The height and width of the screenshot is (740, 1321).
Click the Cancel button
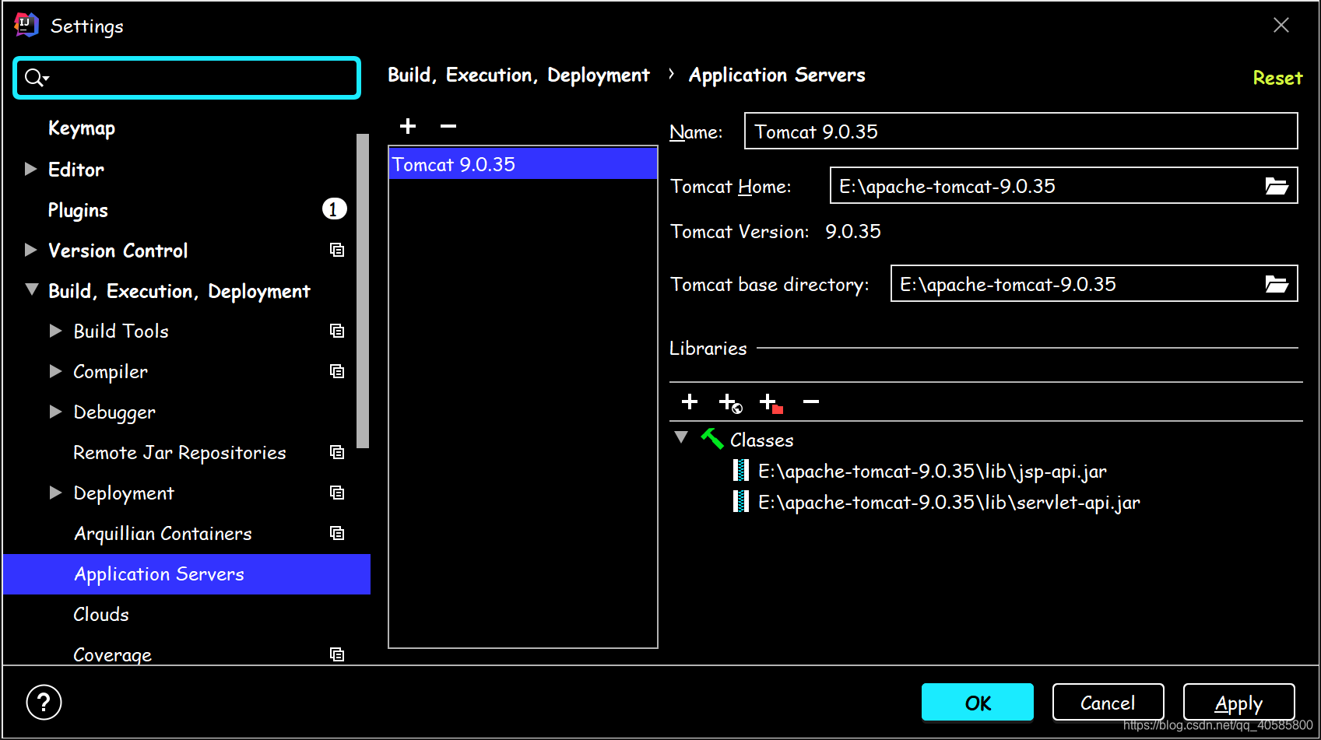(x=1108, y=703)
